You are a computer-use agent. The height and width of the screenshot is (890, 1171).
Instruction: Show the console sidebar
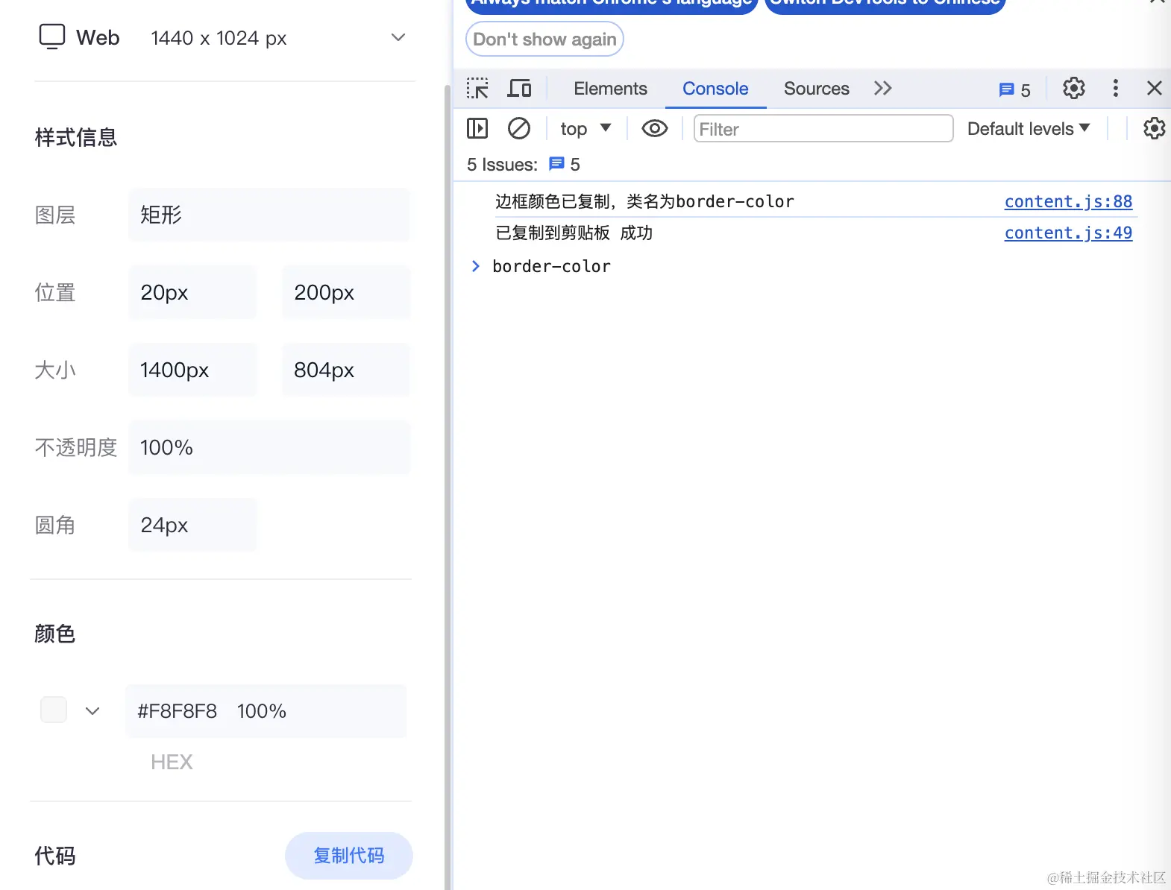click(x=477, y=129)
